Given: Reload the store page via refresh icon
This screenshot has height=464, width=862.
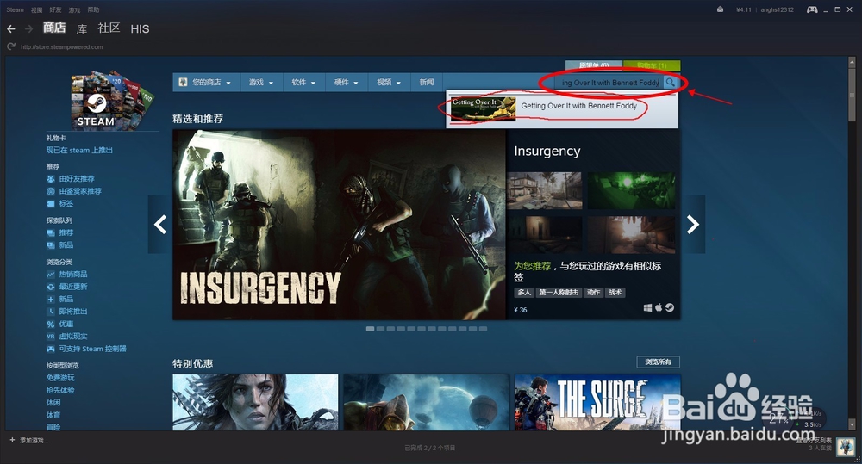Looking at the screenshot, I should coord(11,46).
